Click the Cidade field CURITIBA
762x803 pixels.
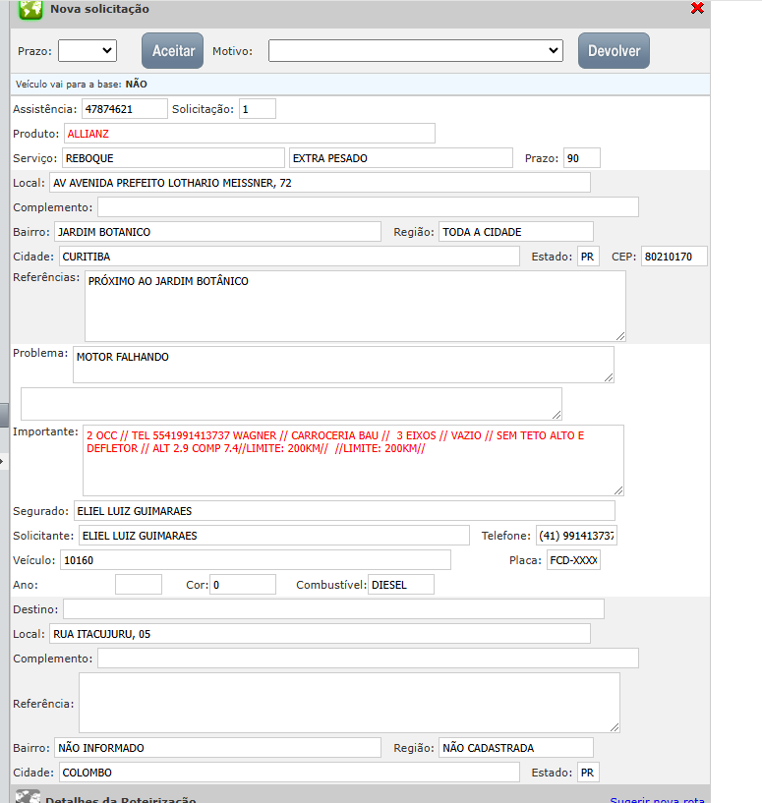coord(289,257)
